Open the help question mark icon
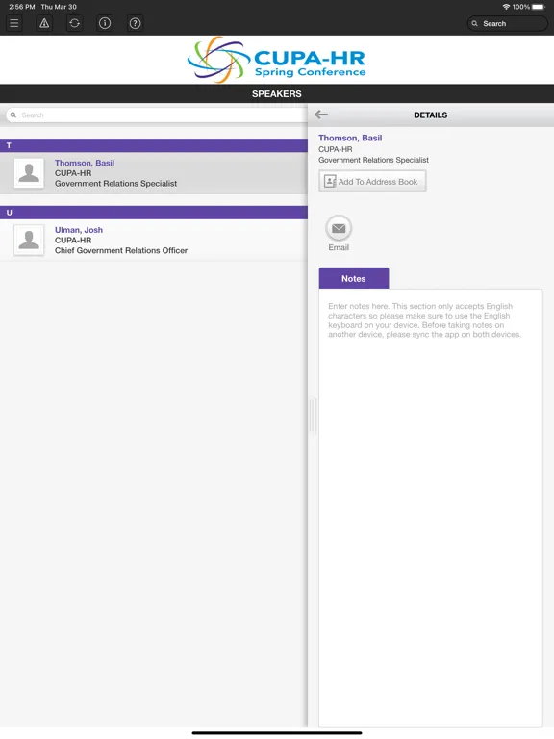Image resolution: width=554 pixels, height=739 pixels. (135, 23)
